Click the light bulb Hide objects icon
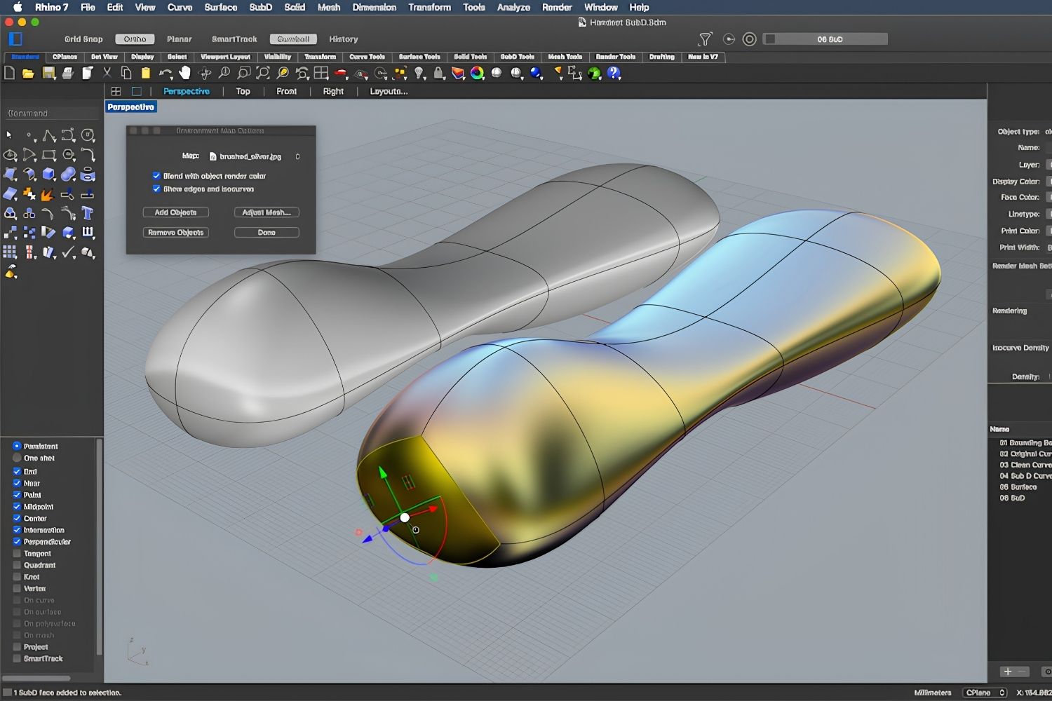This screenshot has height=701, width=1052. coord(419,73)
